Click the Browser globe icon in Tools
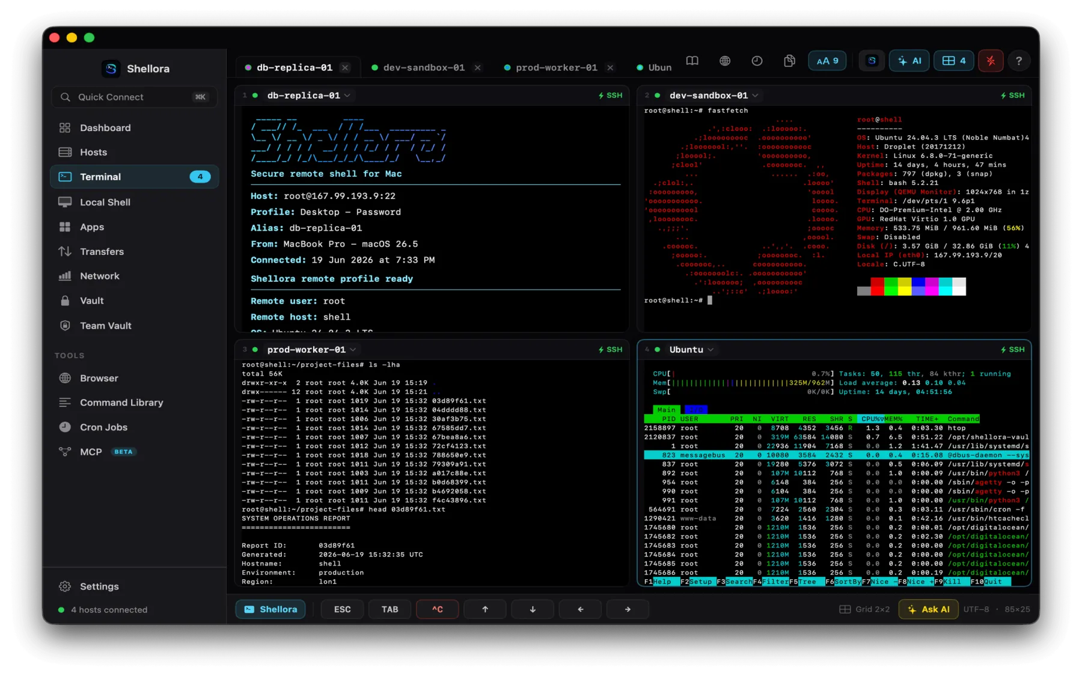This screenshot has height=676, width=1082. pos(65,378)
